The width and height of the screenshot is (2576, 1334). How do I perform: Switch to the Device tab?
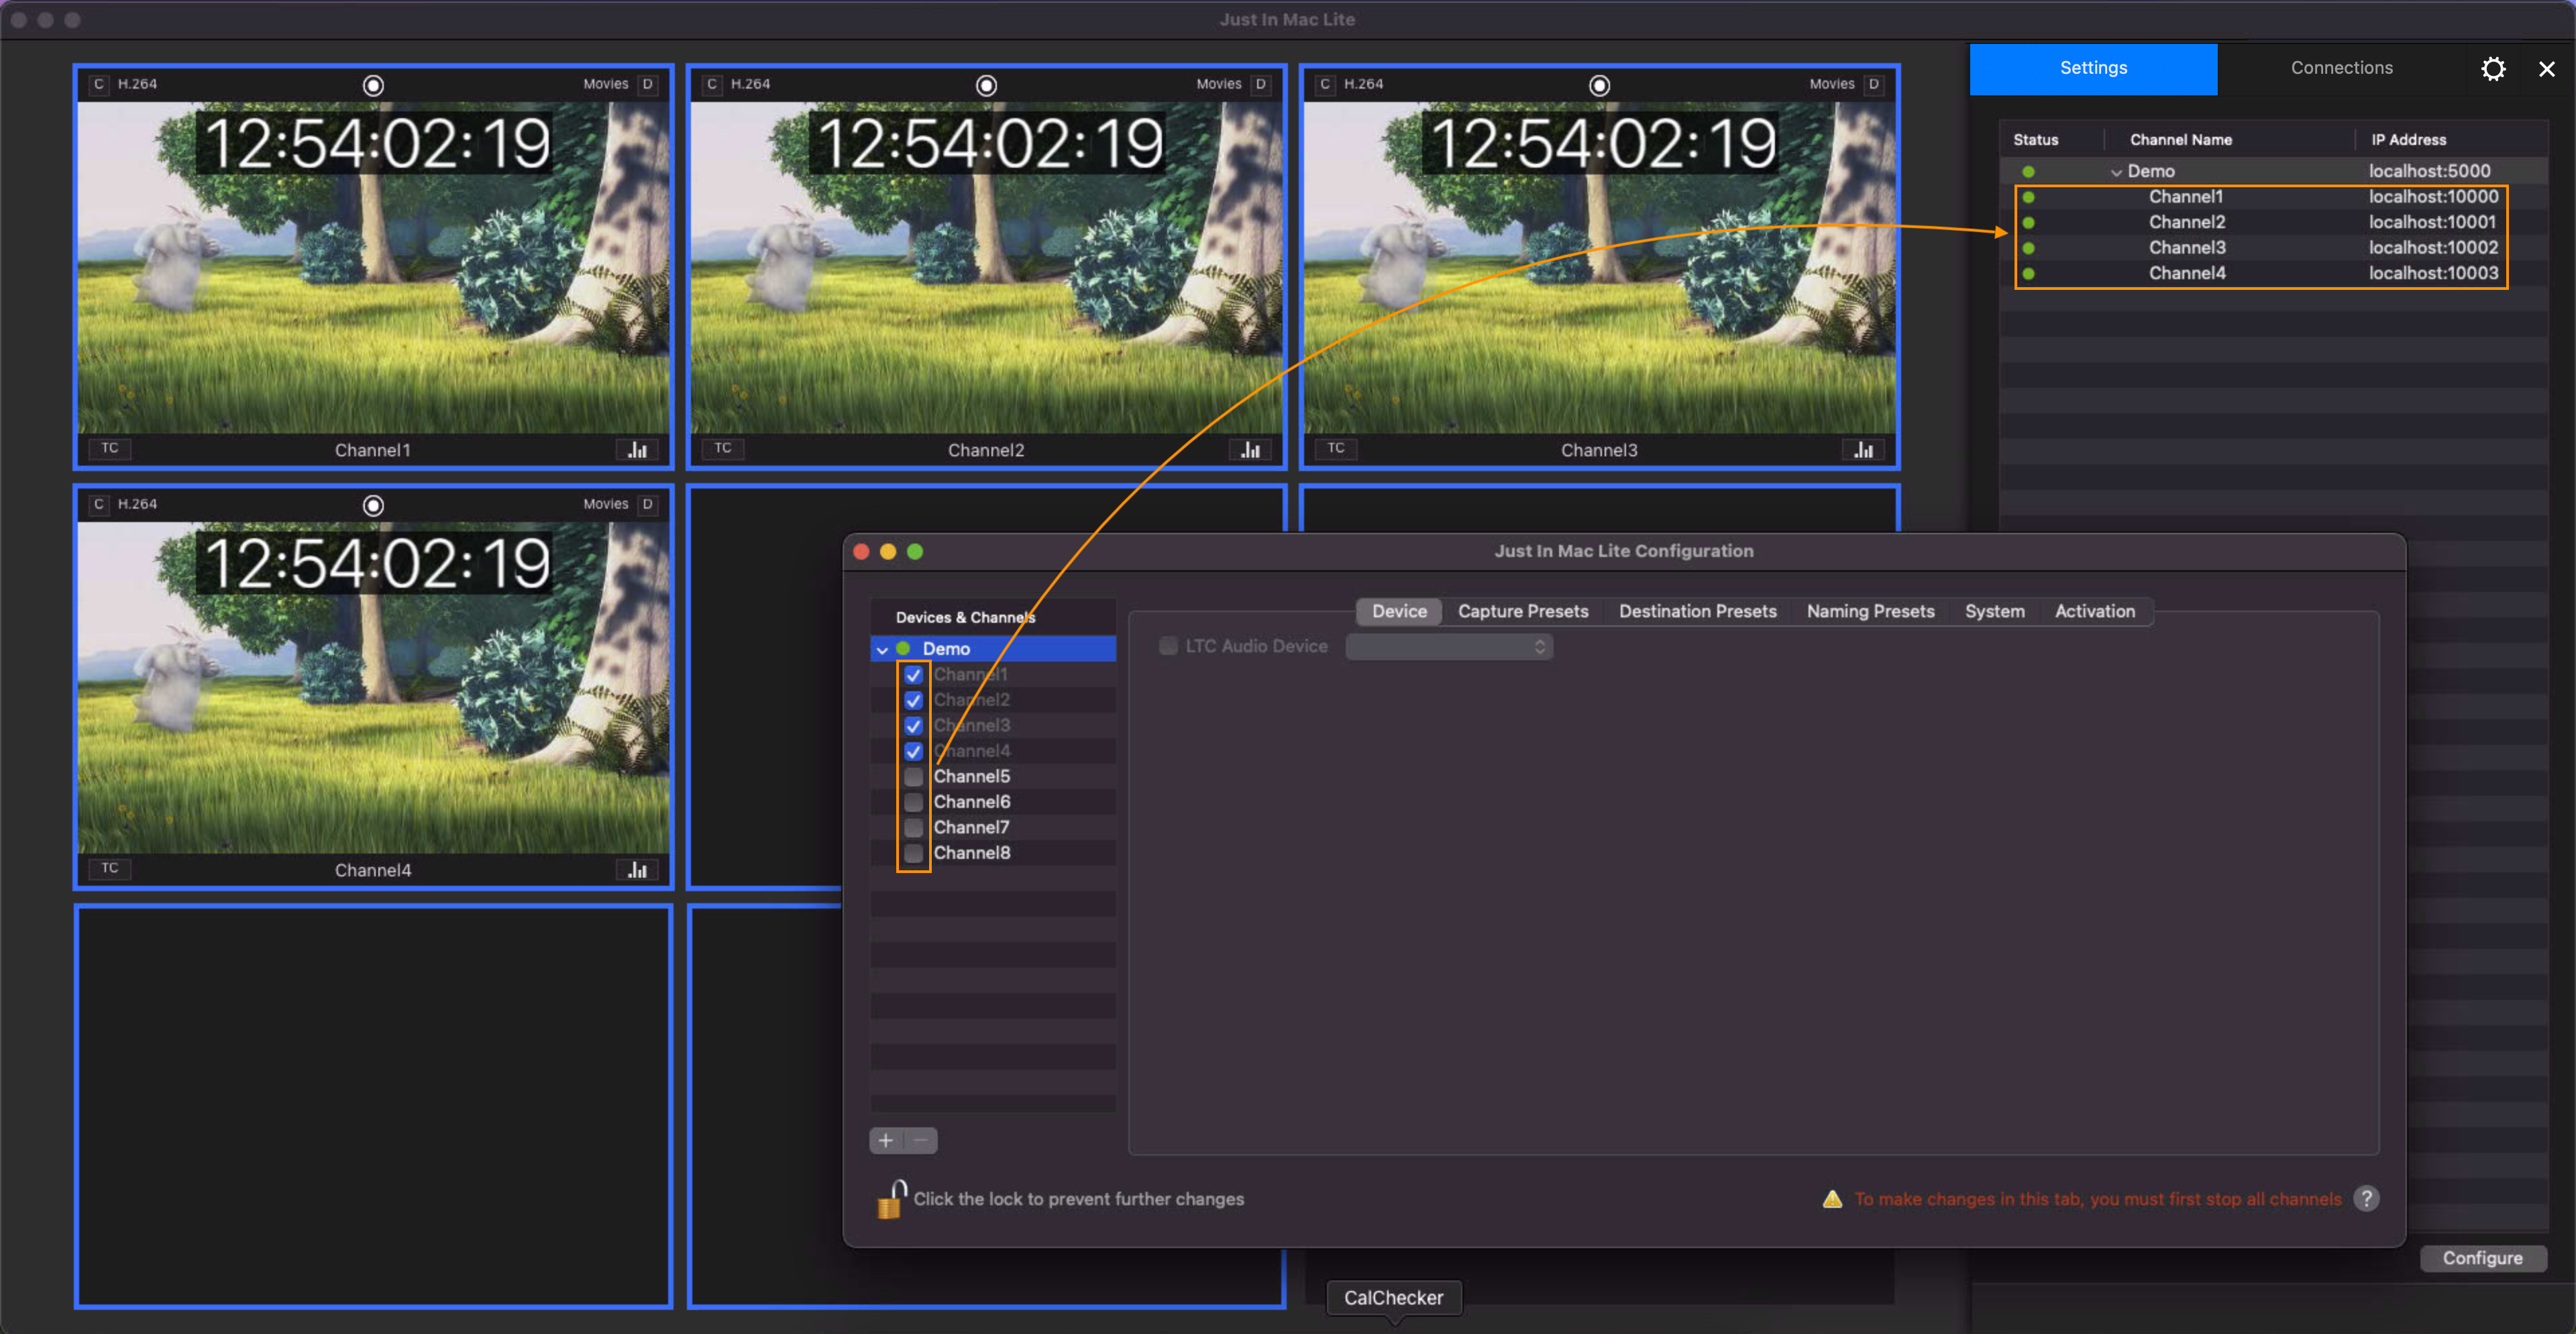click(1399, 611)
